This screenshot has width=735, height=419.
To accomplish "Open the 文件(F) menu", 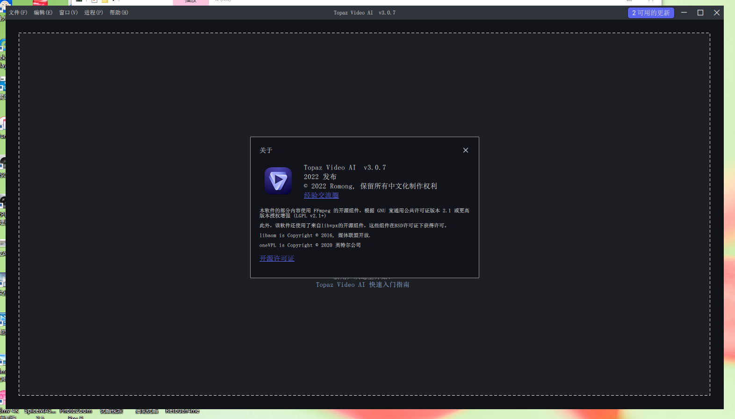I will 18,13.
